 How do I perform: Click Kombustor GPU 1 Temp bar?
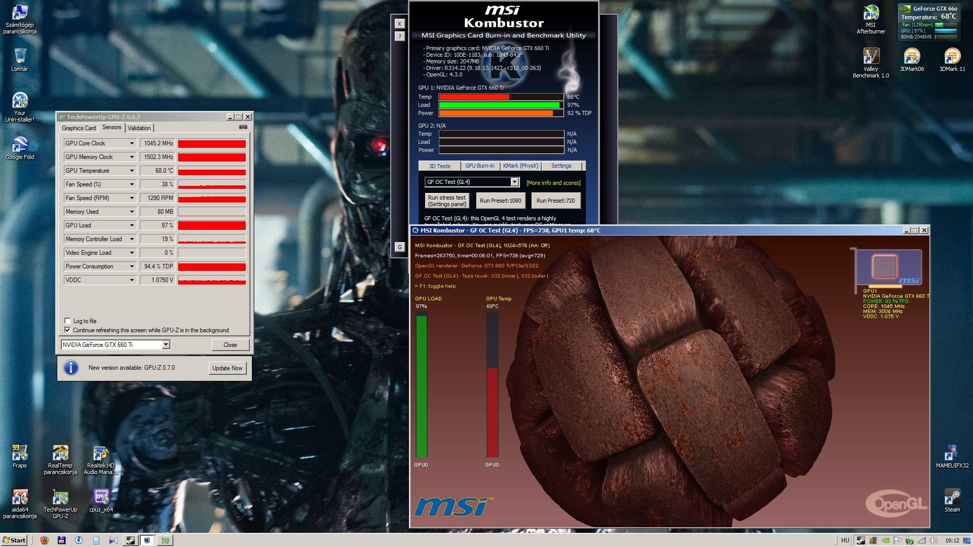[x=501, y=97]
